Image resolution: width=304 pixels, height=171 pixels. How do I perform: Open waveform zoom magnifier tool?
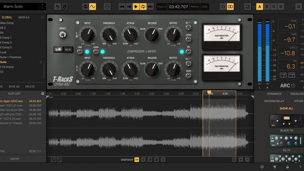(x=234, y=160)
